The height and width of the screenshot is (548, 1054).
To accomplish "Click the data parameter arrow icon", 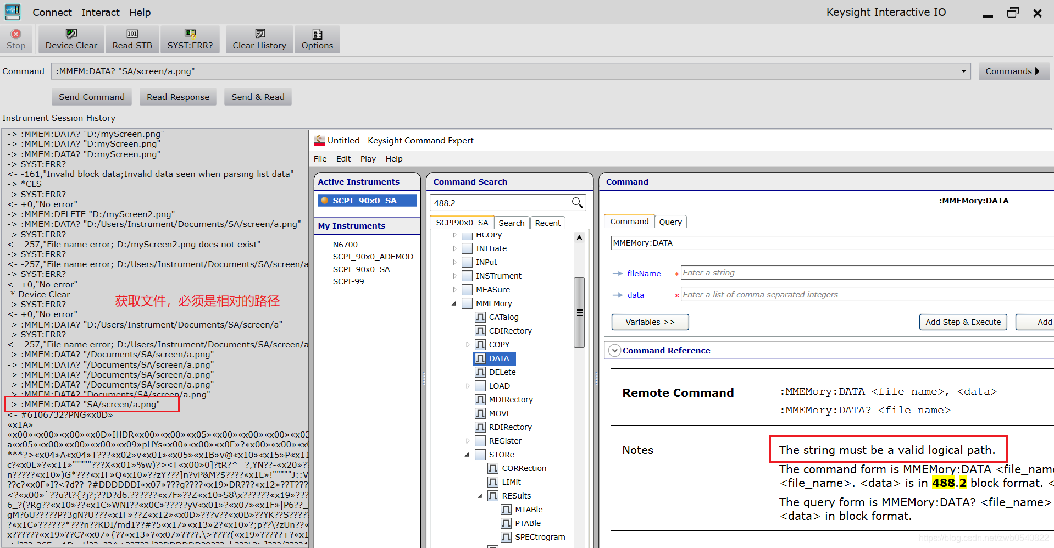I will tap(618, 295).
